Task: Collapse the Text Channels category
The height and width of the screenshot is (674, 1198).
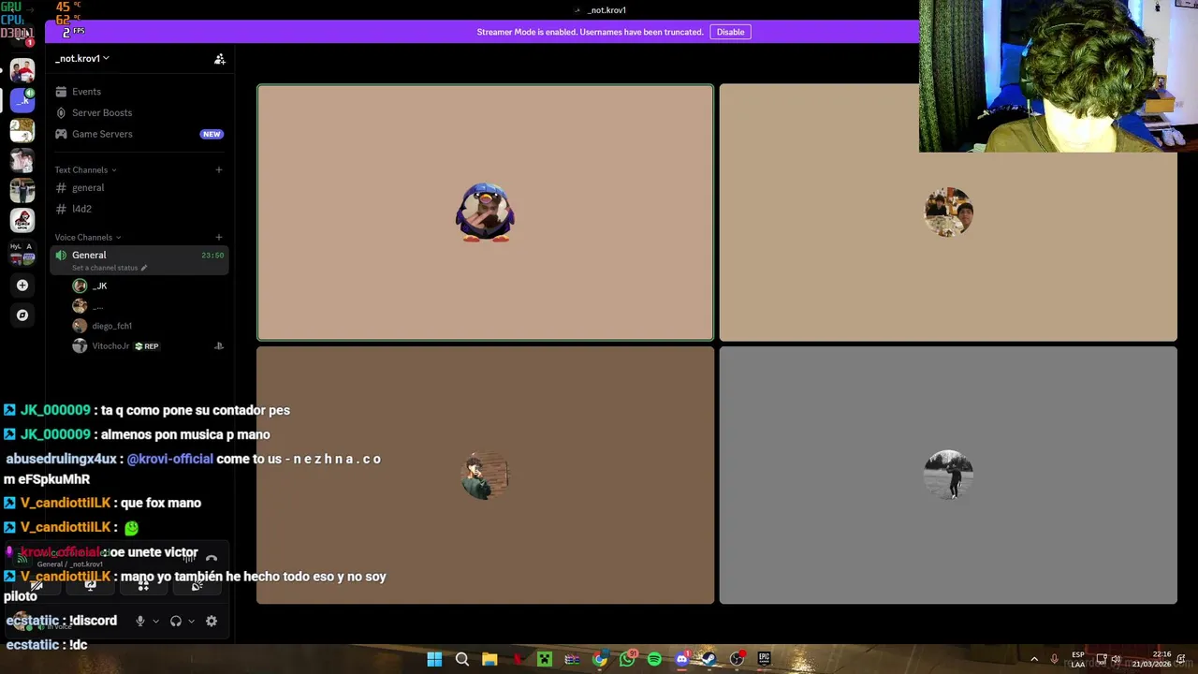Action: click(85, 169)
